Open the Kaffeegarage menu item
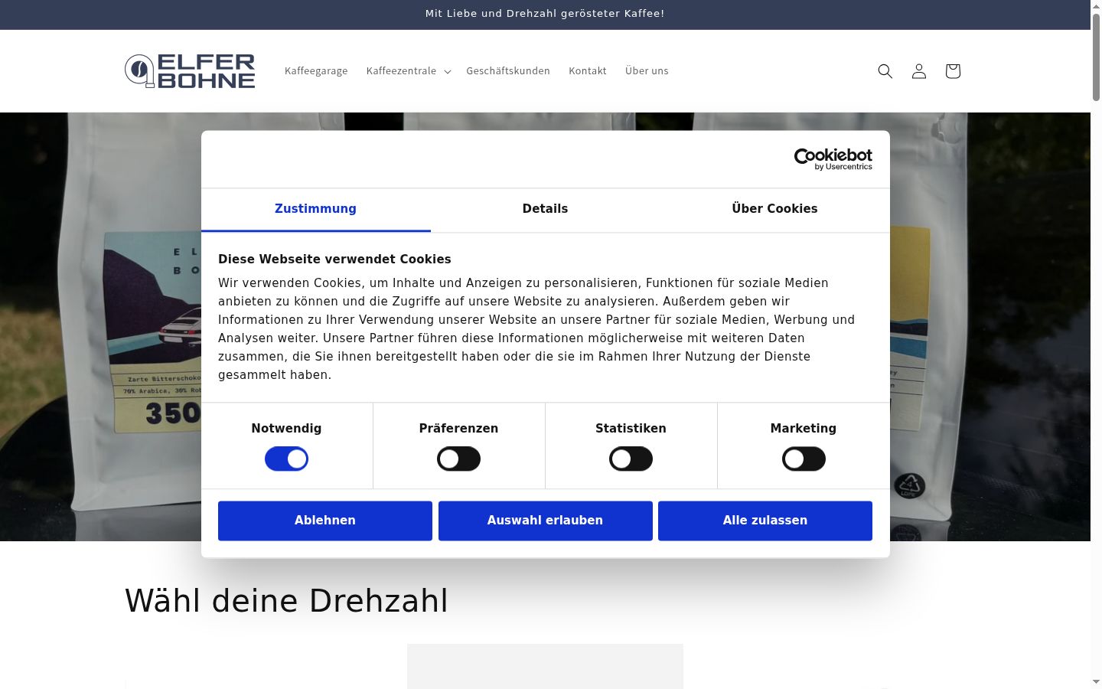 click(x=316, y=71)
